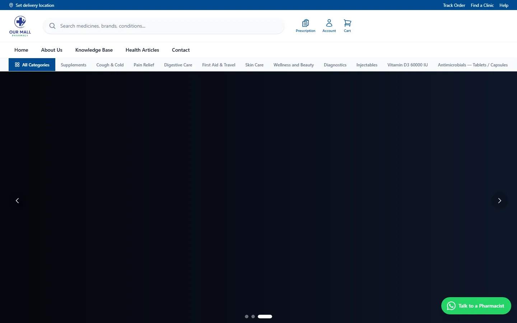Viewport: 517px width, 323px height.
Task: Select Pain Relief category
Action: click(144, 65)
